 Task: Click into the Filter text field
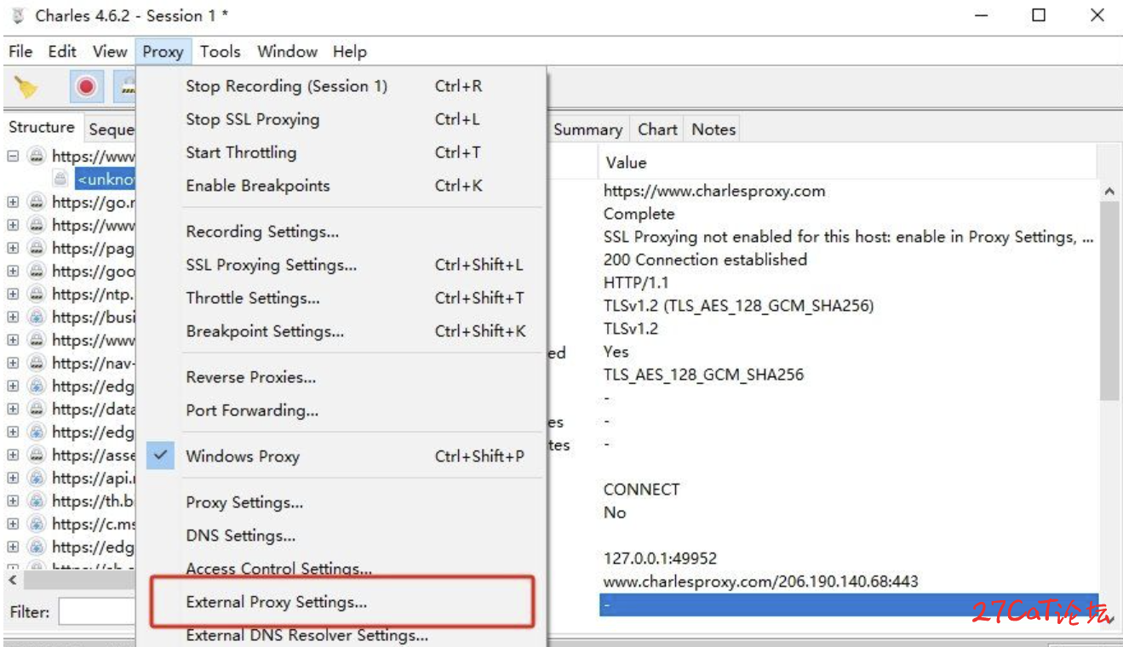coord(97,612)
